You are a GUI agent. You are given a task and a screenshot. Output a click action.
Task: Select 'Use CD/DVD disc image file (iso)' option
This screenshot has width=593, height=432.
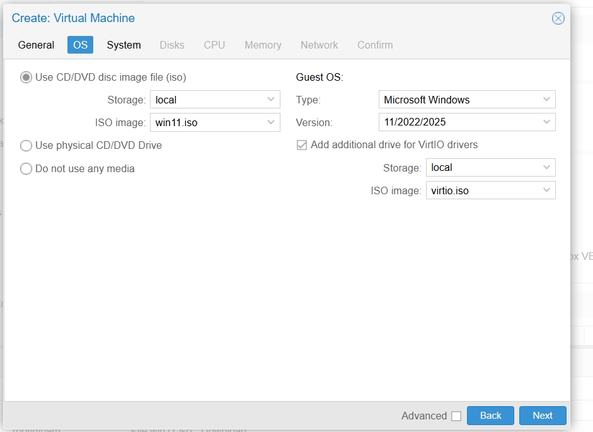click(26, 78)
